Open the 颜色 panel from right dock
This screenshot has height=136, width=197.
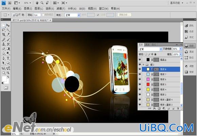point(190,26)
